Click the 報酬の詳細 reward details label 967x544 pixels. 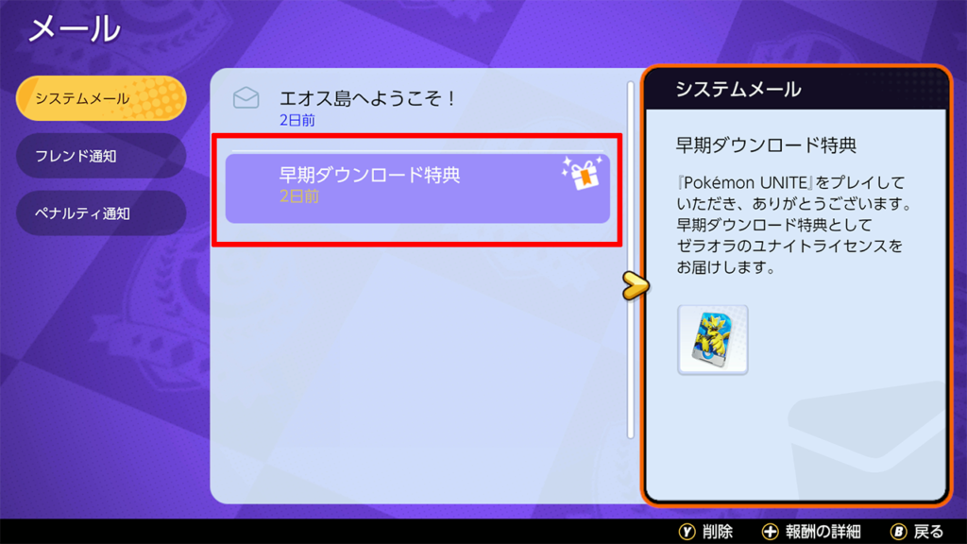(823, 532)
